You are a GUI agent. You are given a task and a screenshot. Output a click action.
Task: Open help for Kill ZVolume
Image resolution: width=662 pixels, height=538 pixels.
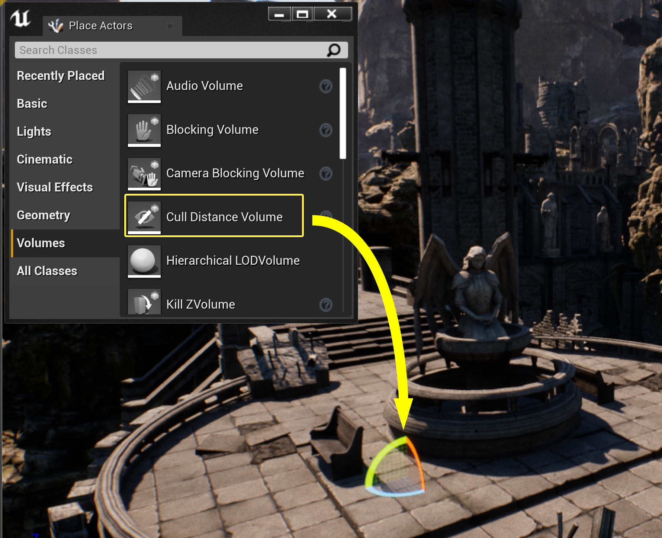tap(326, 305)
